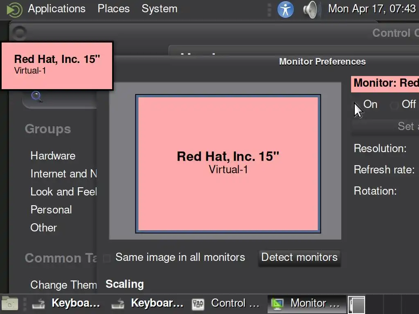Open the Look and Feel group
This screenshot has height=314, width=419.
click(x=63, y=191)
